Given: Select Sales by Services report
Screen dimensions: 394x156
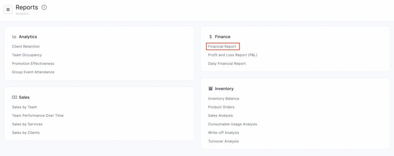Looking at the screenshot, I should click(27, 124).
